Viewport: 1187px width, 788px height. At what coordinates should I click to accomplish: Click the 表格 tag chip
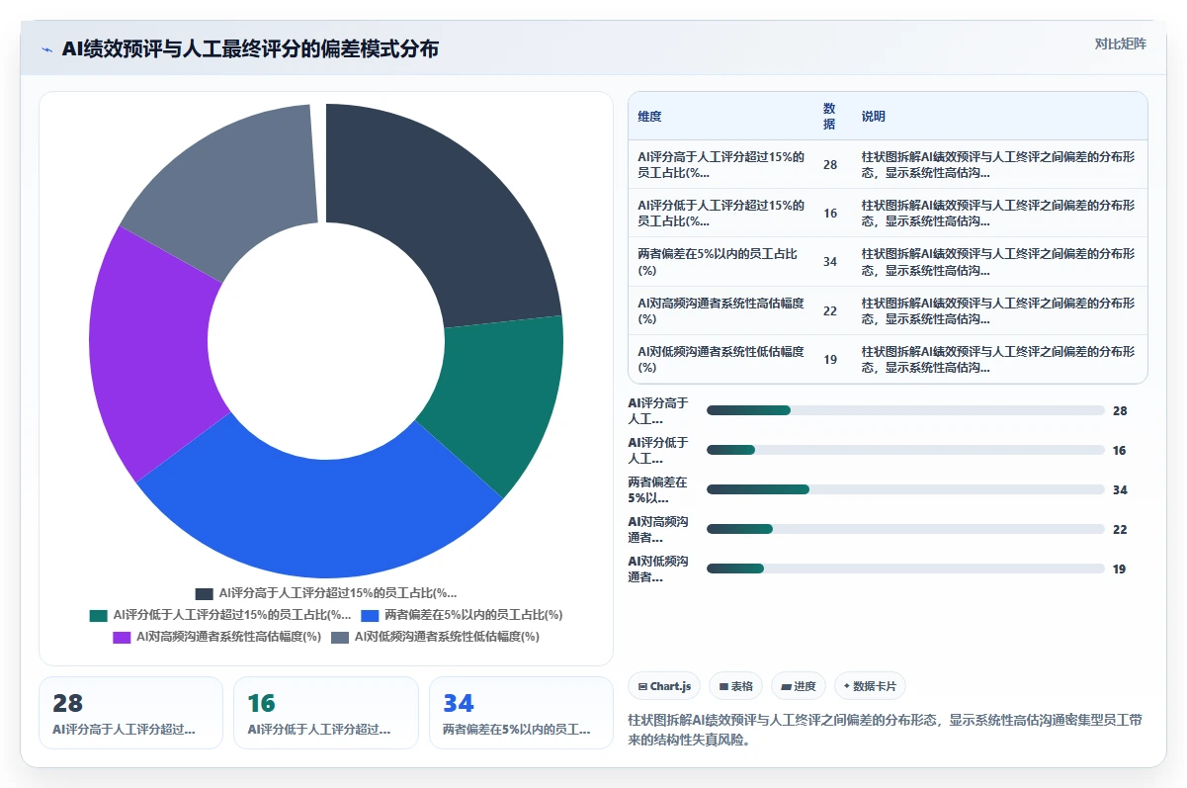pyautogui.click(x=736, y=686)
